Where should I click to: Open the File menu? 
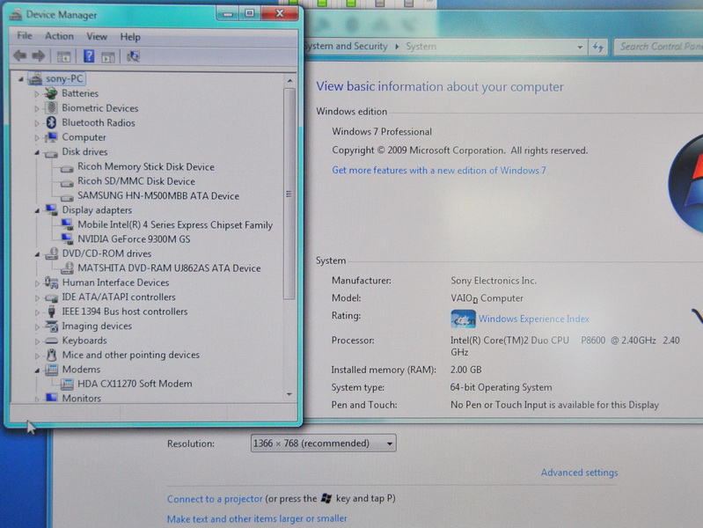25,36
